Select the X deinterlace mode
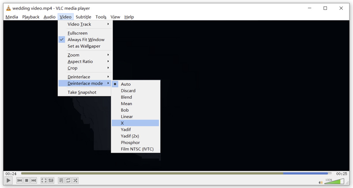353x188 pixels. (135, 123)
